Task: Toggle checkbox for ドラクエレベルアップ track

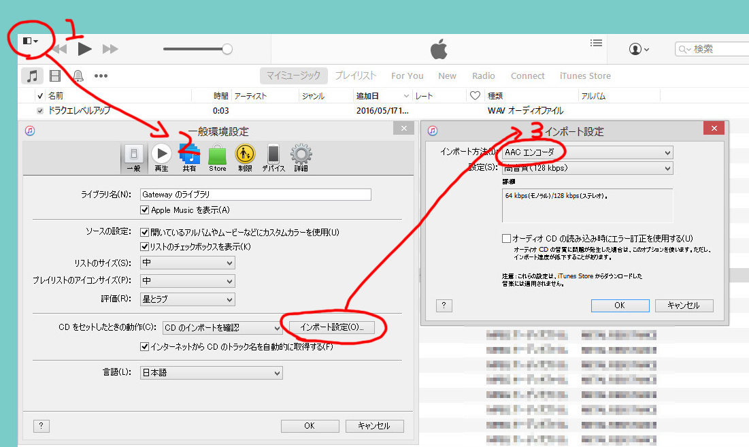Action: coord(40,111)
